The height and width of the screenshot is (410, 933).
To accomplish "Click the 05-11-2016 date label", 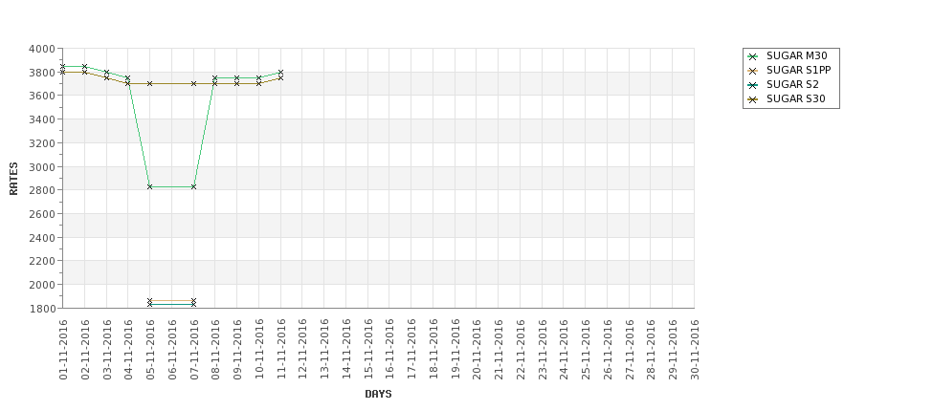I will pyautogui.click(x=150, y=350).
